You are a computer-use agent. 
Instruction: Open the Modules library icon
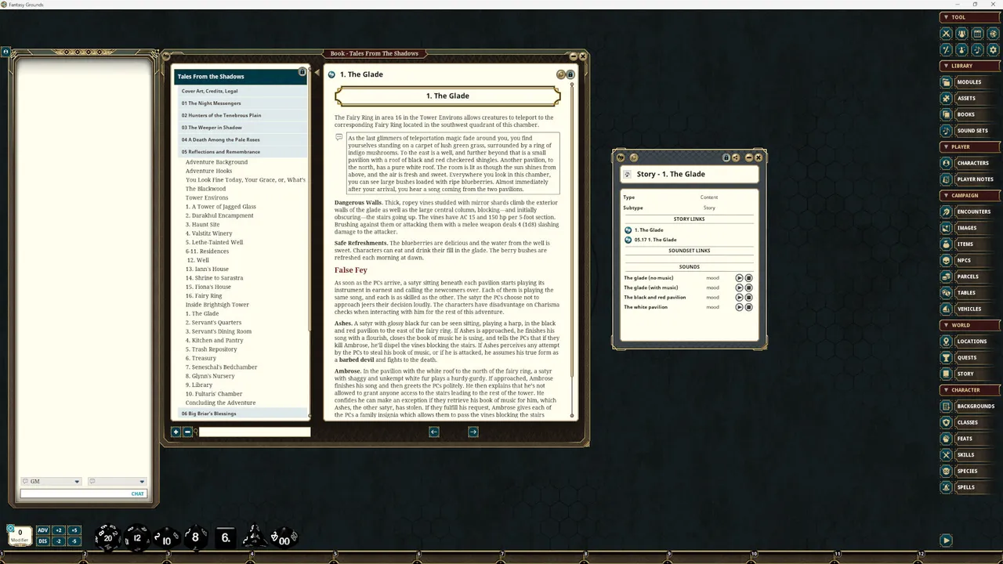coord(947,82)
